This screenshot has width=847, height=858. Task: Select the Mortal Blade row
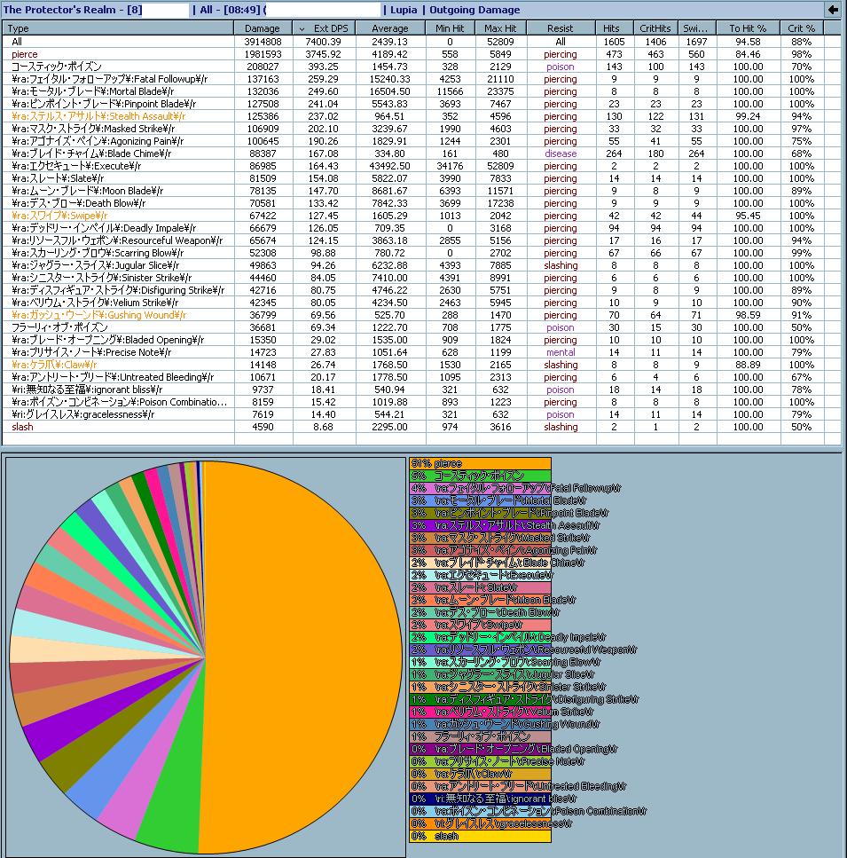(421, 91)
